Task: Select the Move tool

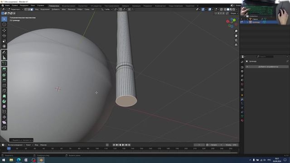Action: (4, 30)
